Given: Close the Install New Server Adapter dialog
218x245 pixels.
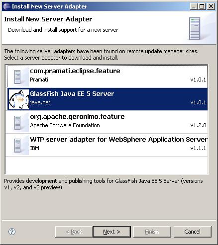Looking at the screenshot, I should point(211,6).
